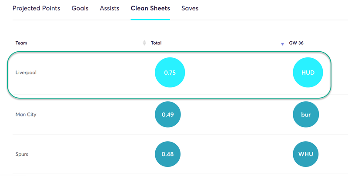This screenshot has width=348, height=176.
Task: Click the Team column header
Action: 21,43
